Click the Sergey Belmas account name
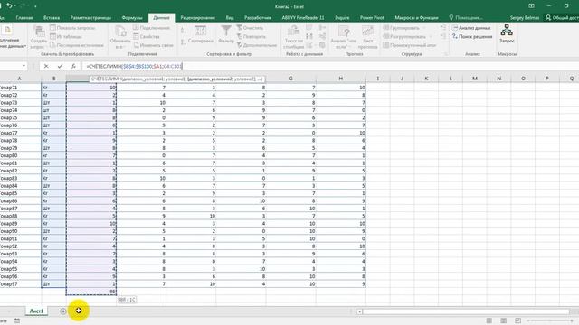Screen dimensions: 579x325 coord(525,18)
